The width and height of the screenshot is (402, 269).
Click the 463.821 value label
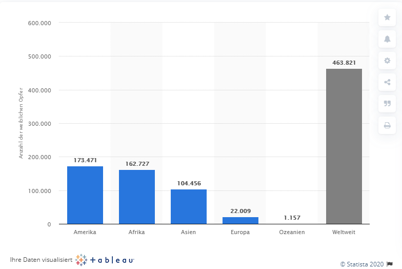344,63
